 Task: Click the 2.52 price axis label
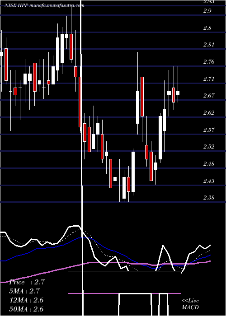[x=209, y=147]
